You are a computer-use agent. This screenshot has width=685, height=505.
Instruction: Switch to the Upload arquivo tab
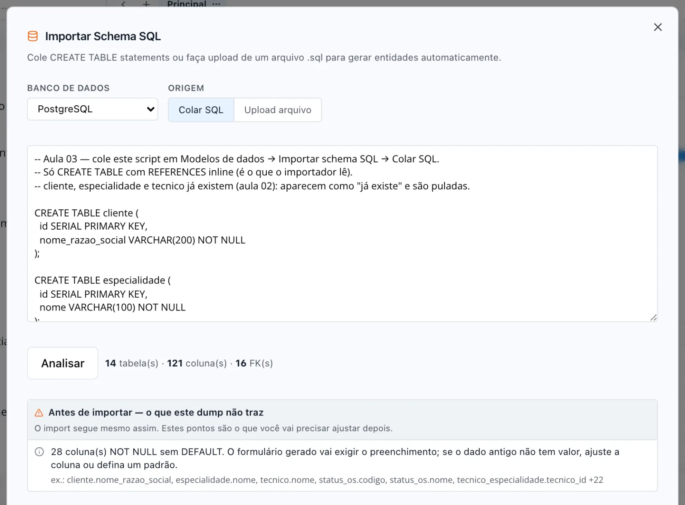pos(278,110)
